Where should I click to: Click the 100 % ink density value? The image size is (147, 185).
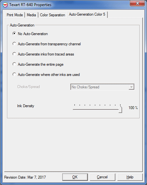(133, 108)
